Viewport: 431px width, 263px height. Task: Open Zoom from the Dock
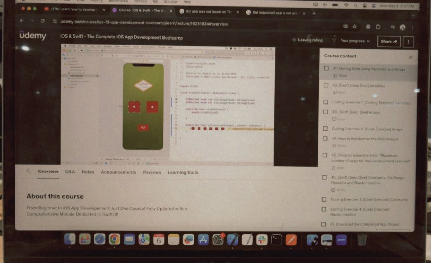pyautogui.click(x=340, y=239)
